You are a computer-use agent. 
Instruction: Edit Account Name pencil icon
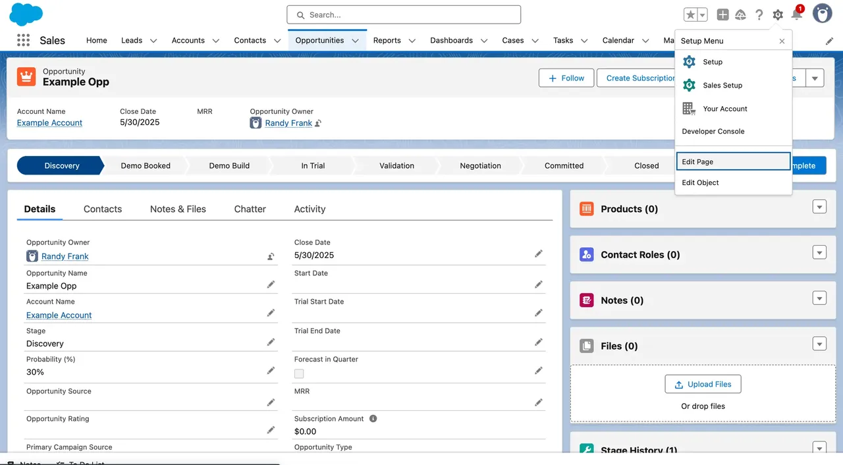271,313
